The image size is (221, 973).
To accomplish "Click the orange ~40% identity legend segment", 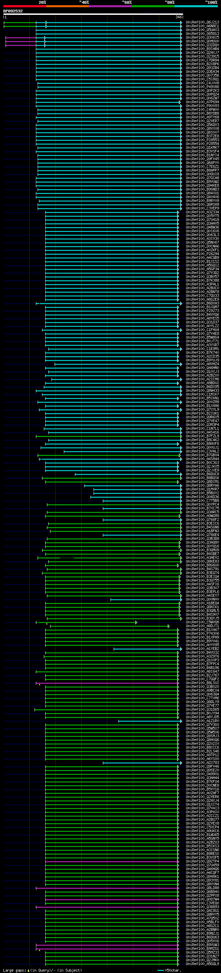I will [68, 7].
